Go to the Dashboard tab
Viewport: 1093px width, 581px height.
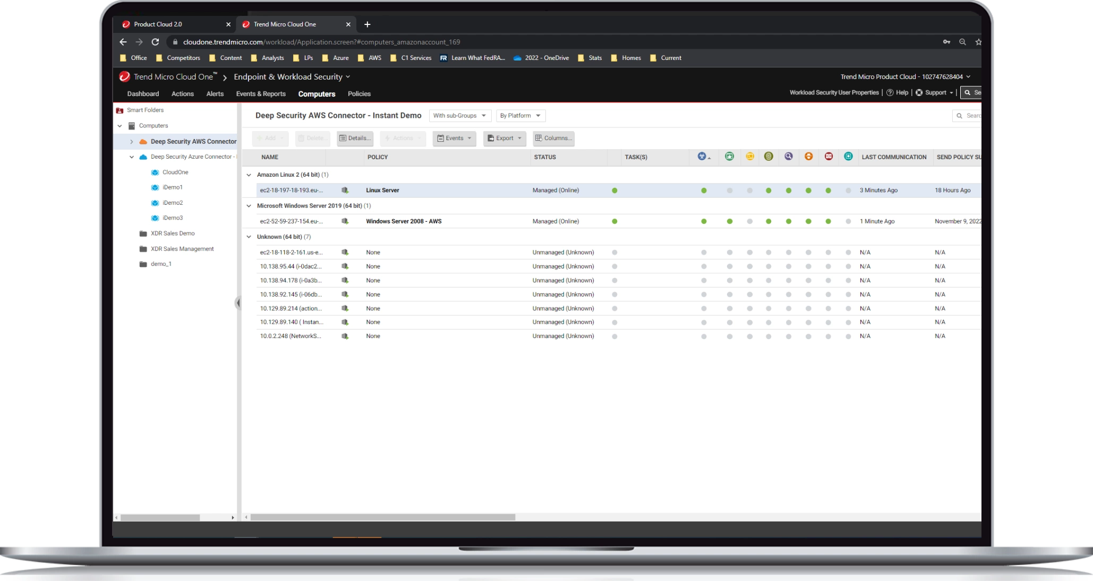[x=143, y=94]
